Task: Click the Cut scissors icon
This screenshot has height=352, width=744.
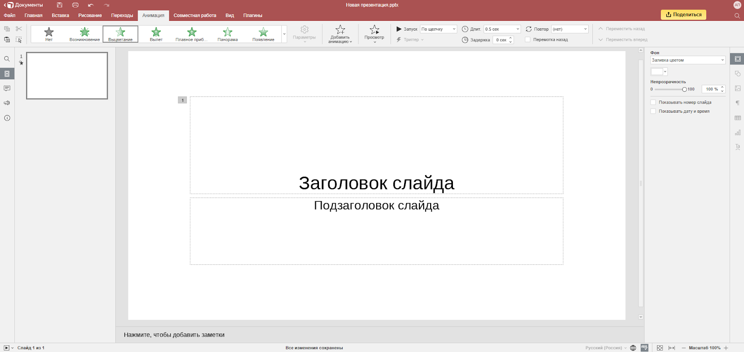Action: coord(19,29)
